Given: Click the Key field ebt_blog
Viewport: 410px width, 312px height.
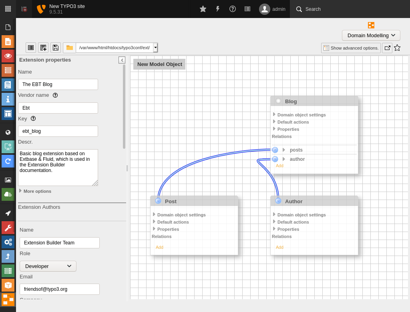Looking at the screenshot, I should [x=58, y=131].
